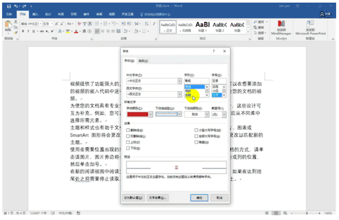The image size is (339, 220).
Task: Click the clear formatting eraser icon
Action: [80, 24]
